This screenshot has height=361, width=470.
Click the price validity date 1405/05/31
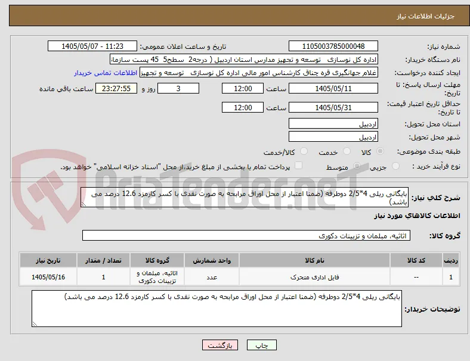point(333,107)
